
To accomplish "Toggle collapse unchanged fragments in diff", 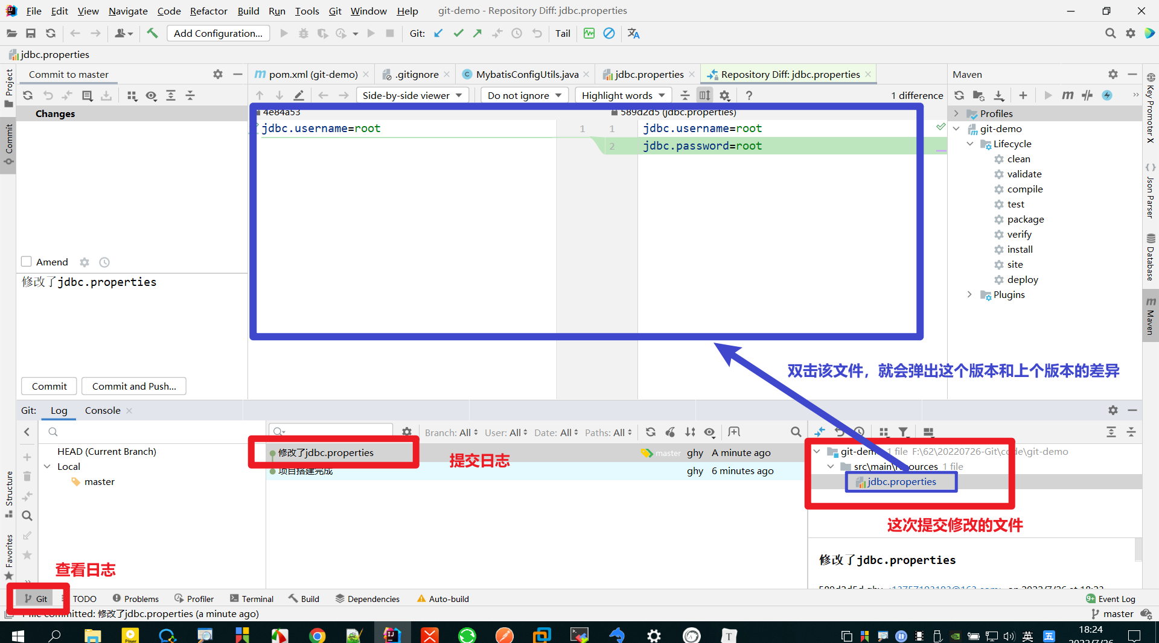I will [685, 96].
